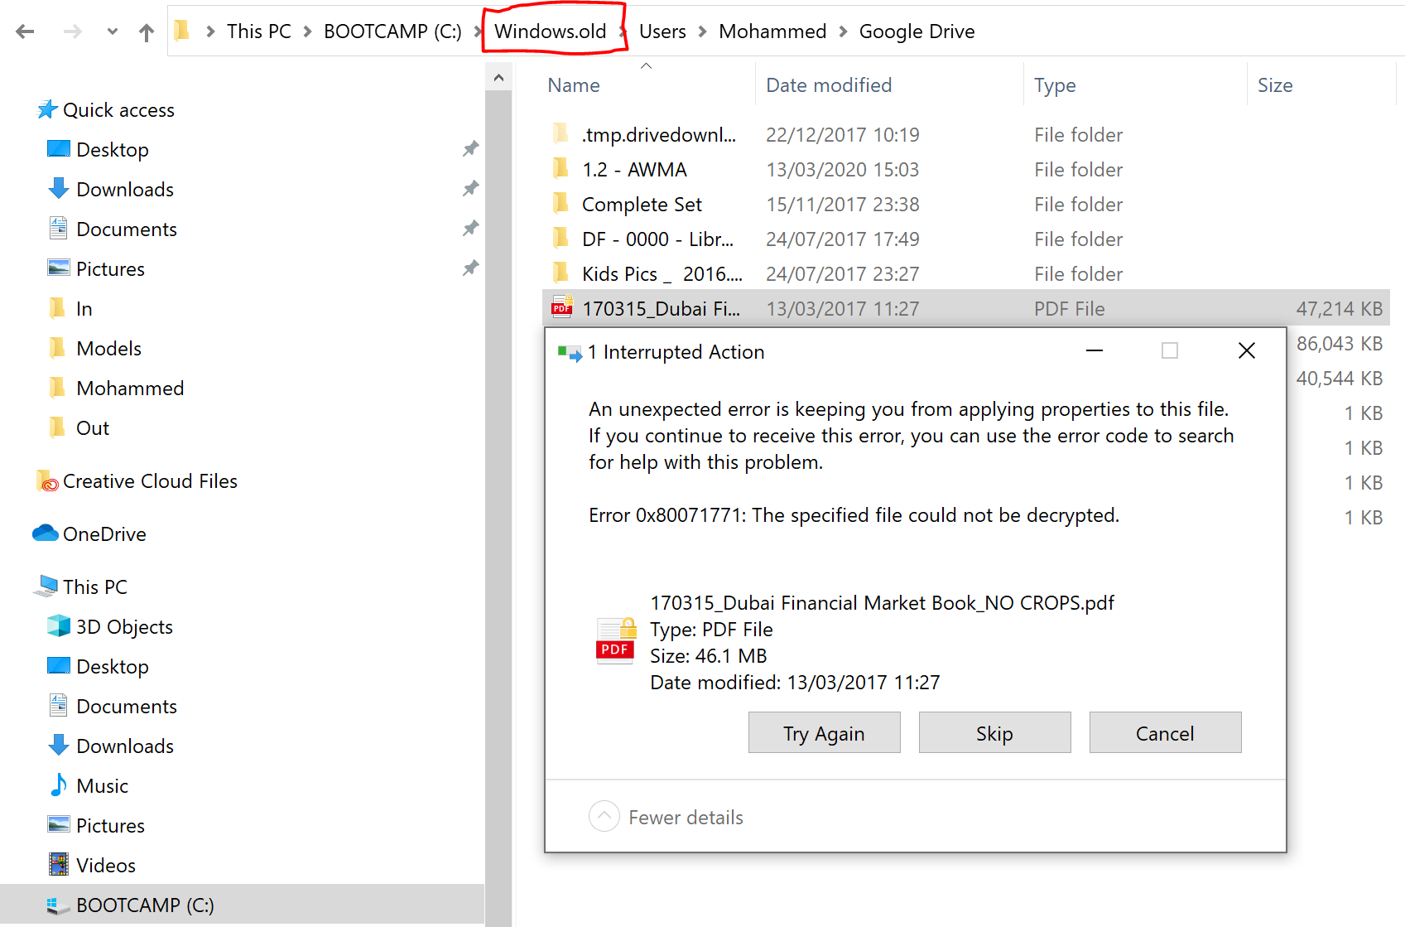Click Pictures icon under Quick access
This screenshot has height=927, width=1405.
tap(59, 268)
